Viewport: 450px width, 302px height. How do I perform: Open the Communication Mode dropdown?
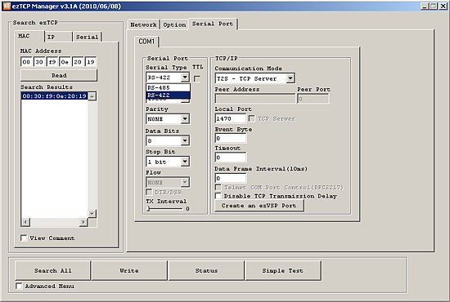290,78
